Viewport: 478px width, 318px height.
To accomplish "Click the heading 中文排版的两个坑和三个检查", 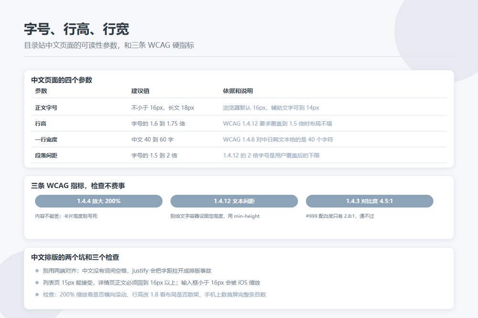I will (75, 257).
